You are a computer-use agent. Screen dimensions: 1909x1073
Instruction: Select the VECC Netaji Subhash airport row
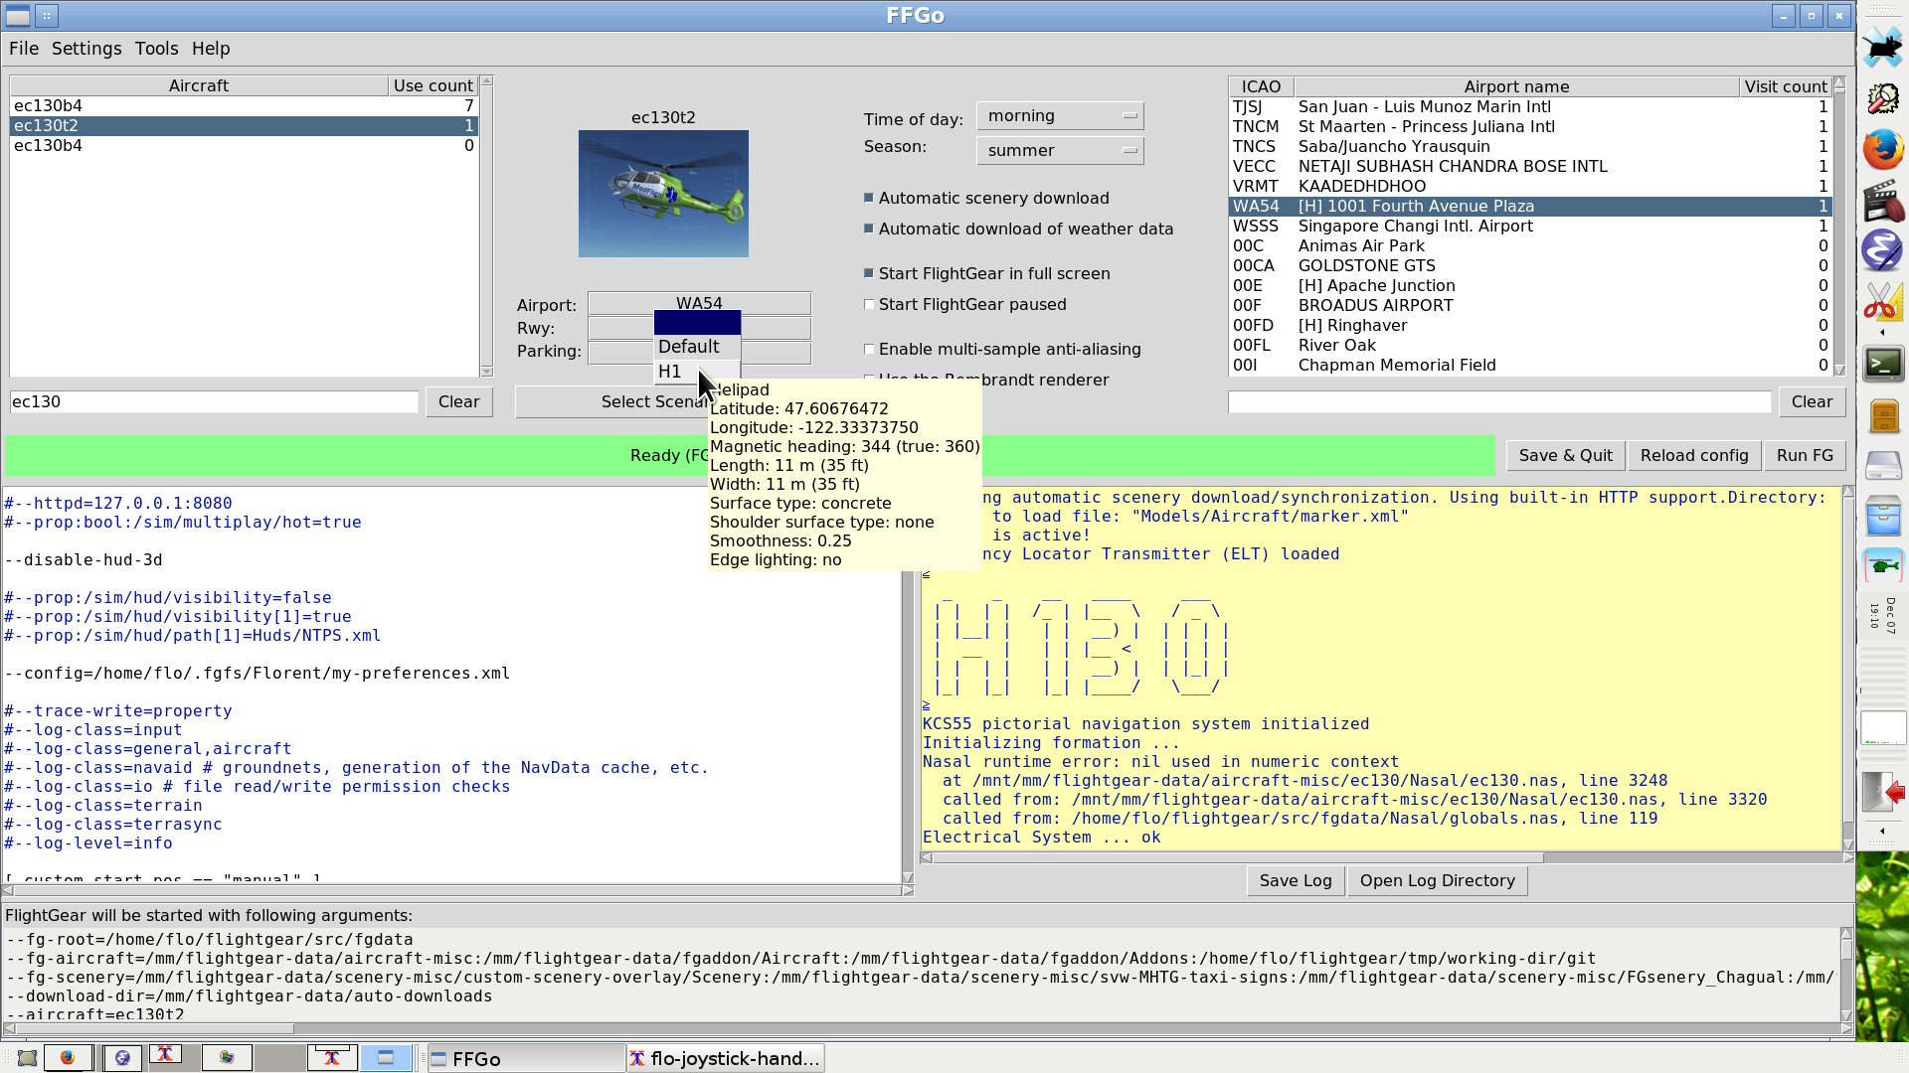click(1530, 167)
